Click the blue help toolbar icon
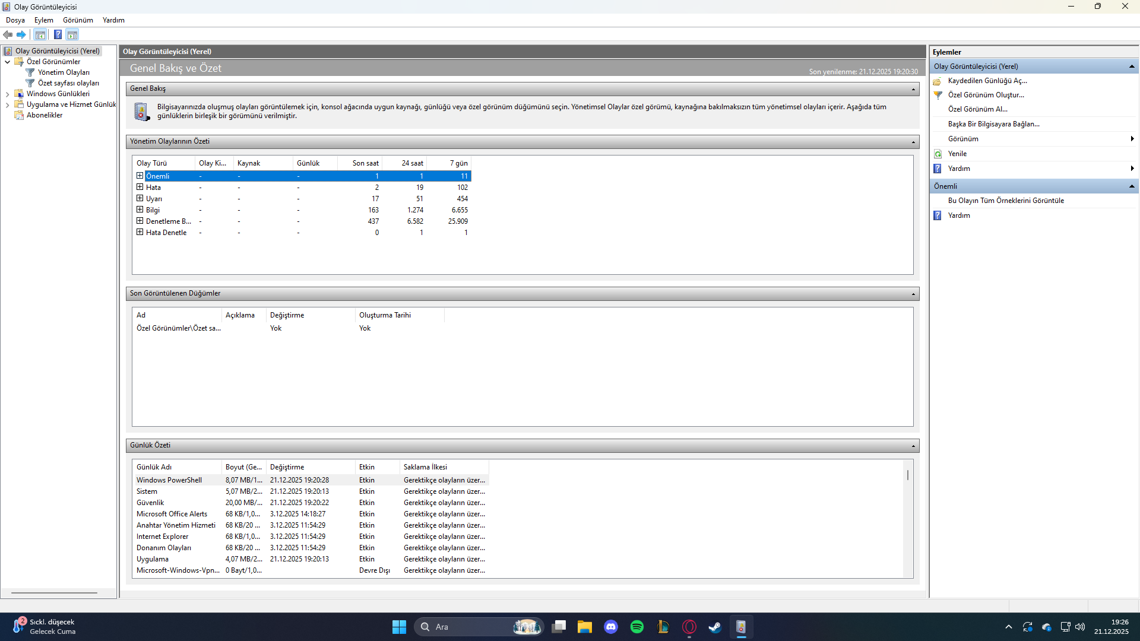1140x641 pixels. click(58, 34)
